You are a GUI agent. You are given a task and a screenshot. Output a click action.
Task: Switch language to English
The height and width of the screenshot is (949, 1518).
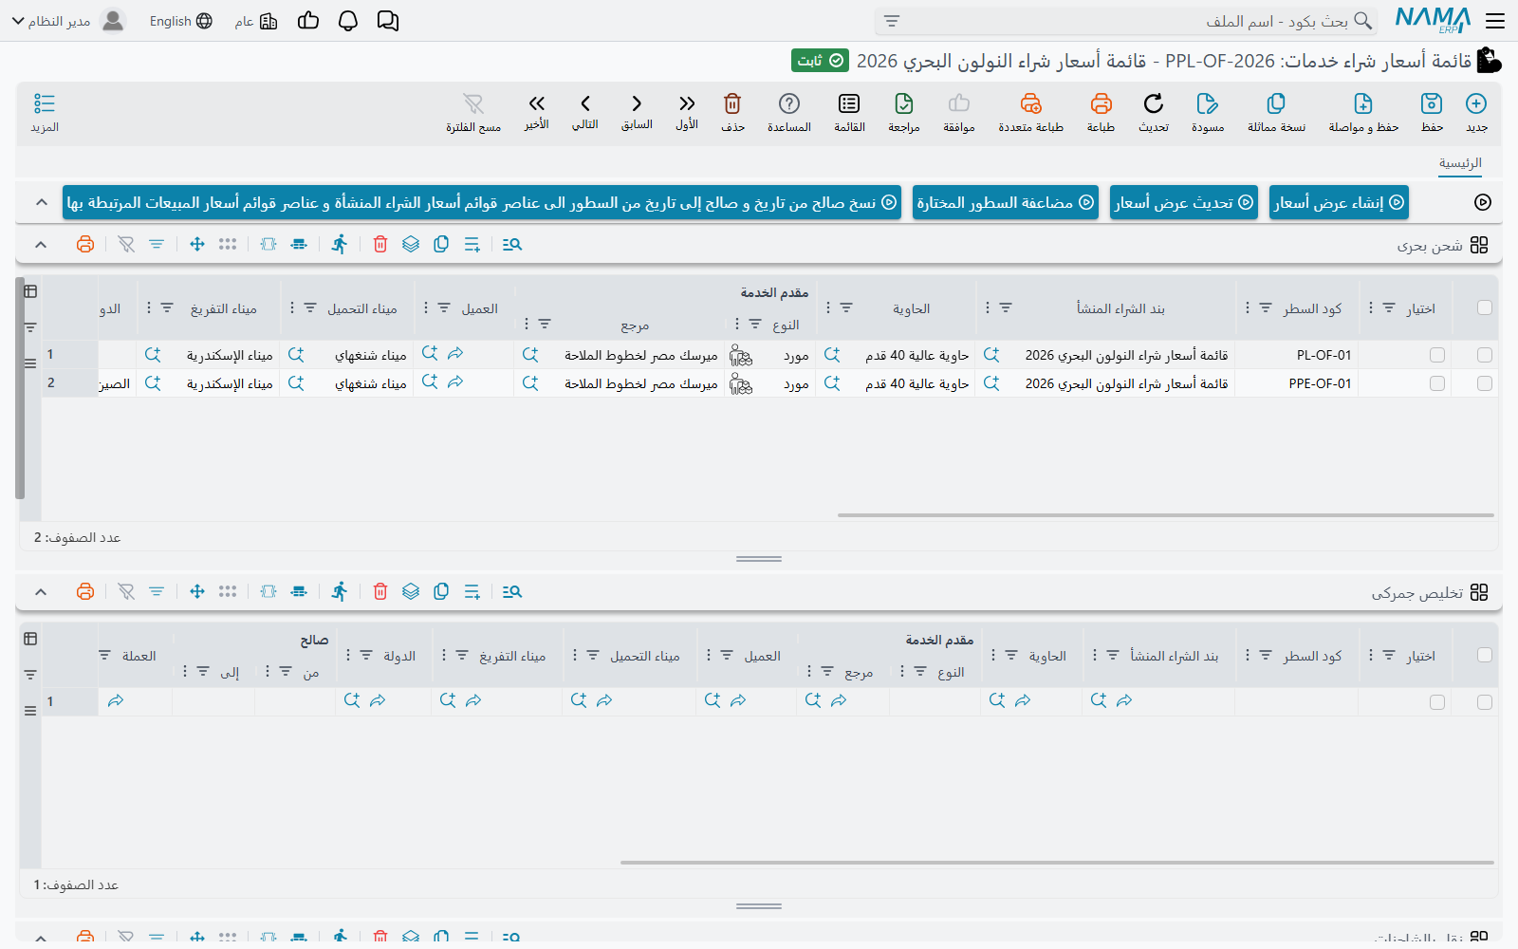(x=181, y=21)
